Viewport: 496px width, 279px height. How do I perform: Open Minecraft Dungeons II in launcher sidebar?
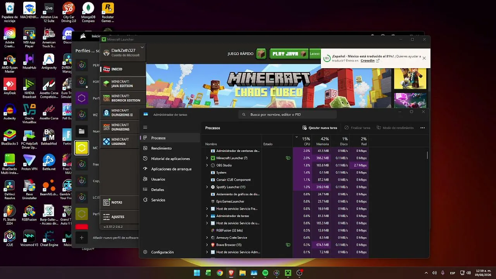tap(123, 113)
